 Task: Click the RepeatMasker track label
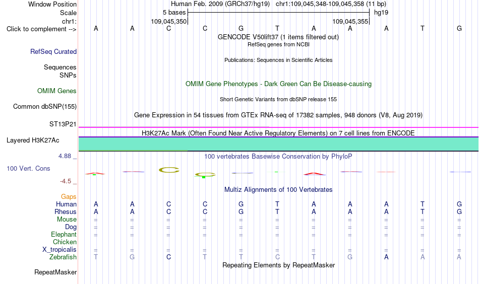55,272
